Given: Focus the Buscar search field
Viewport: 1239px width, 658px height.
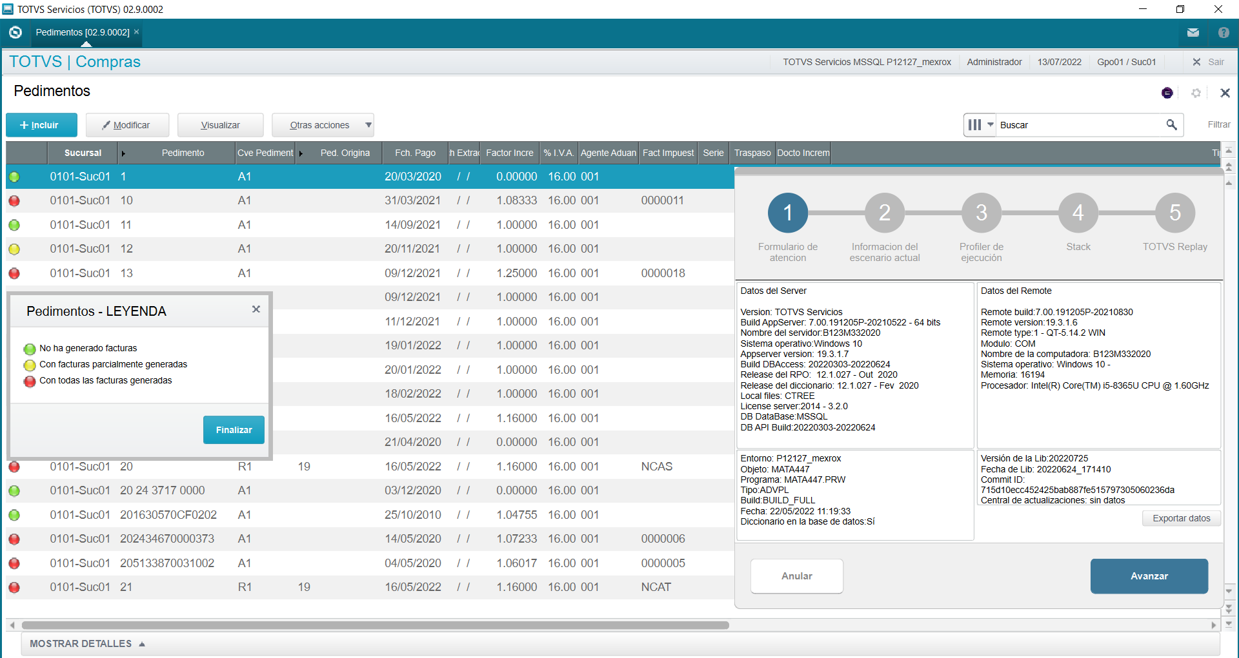Looking at the screenshot, I should click(1081, 125).
